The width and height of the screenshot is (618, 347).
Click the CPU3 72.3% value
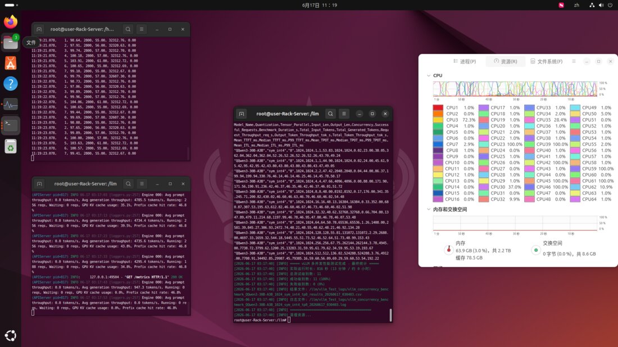click(469, 119)
